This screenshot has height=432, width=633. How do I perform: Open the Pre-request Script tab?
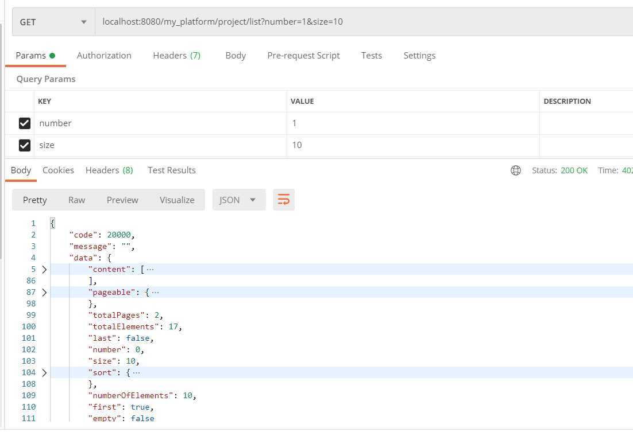(304, 56)
